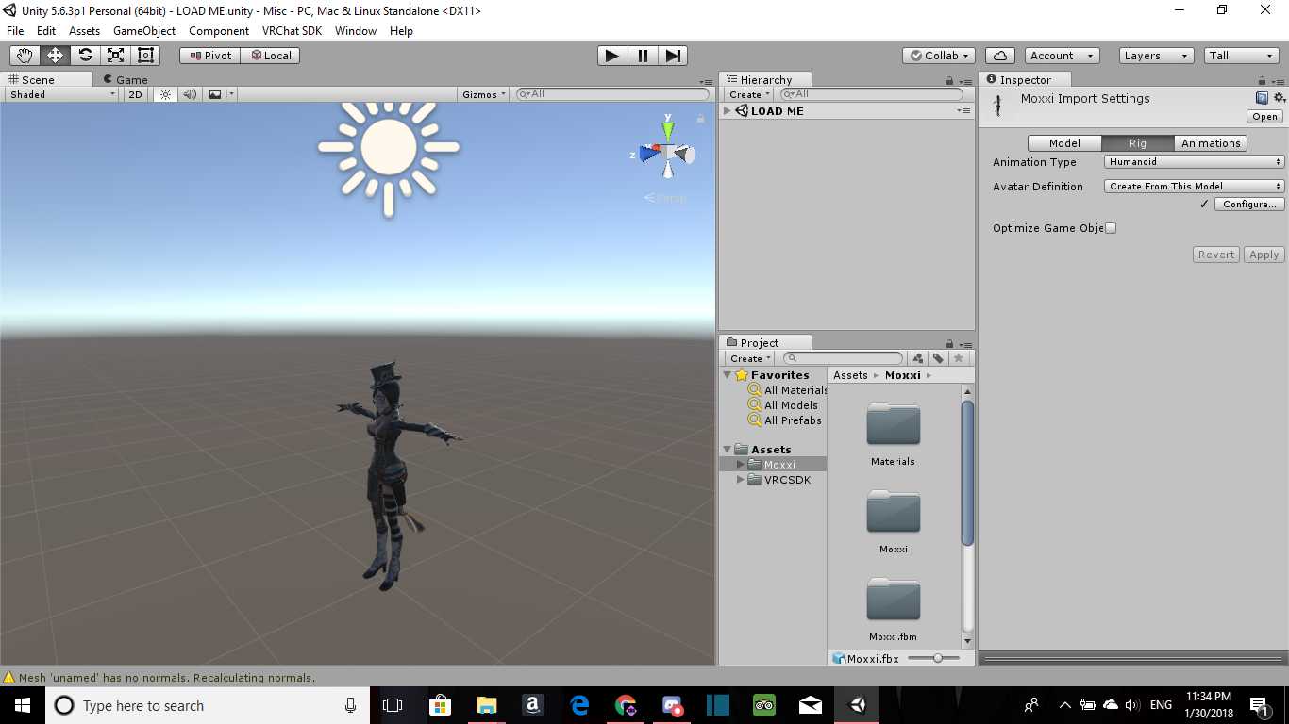Switch to the Animations tab
1289x724 pixels.
pos(1211,143)
